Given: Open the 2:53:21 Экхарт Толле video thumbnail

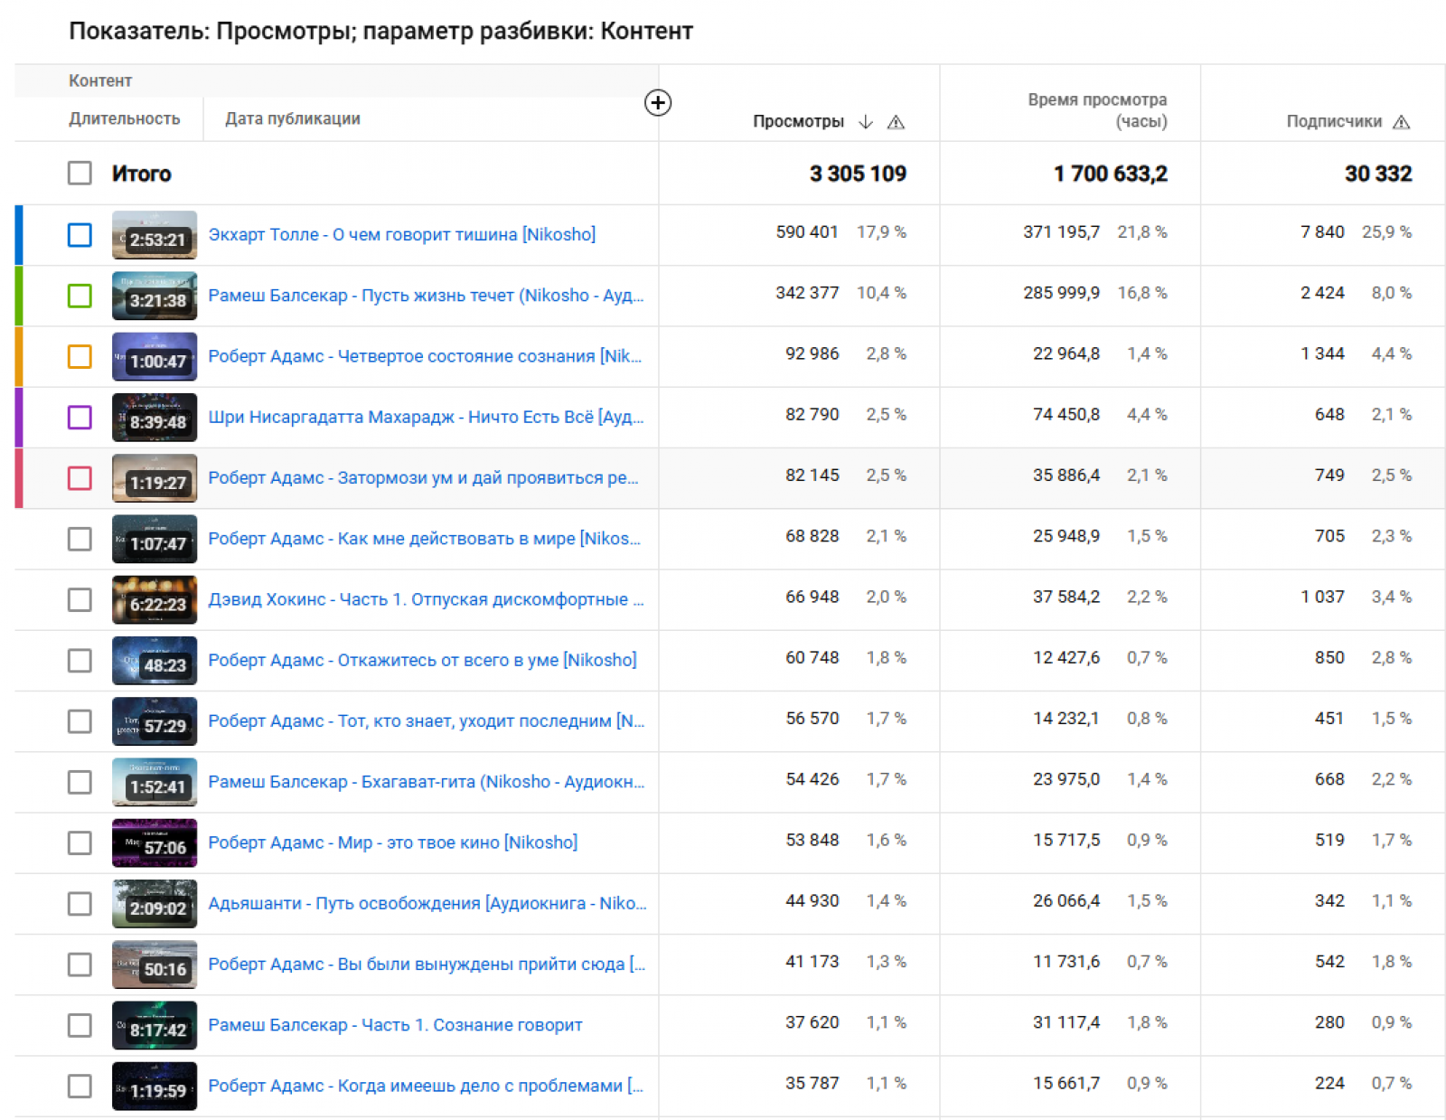Looking at the screenshot, I should (154, 235).
